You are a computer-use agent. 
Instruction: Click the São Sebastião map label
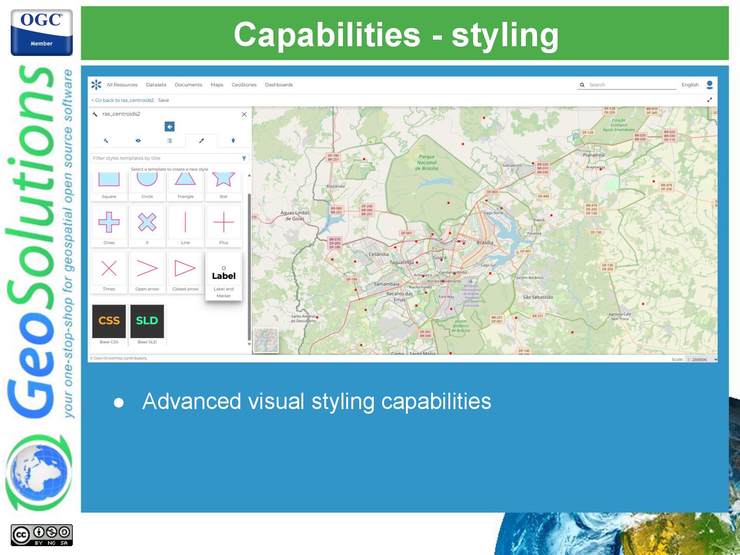[x=538, y=297]
